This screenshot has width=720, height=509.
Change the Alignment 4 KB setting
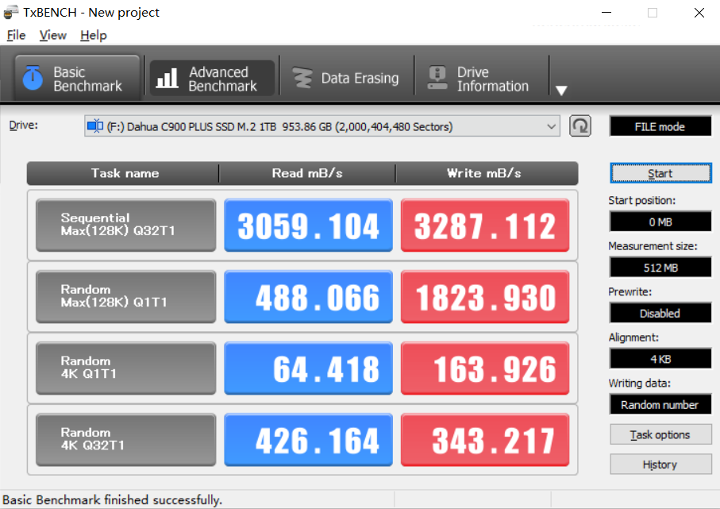[x=660, y=359]
